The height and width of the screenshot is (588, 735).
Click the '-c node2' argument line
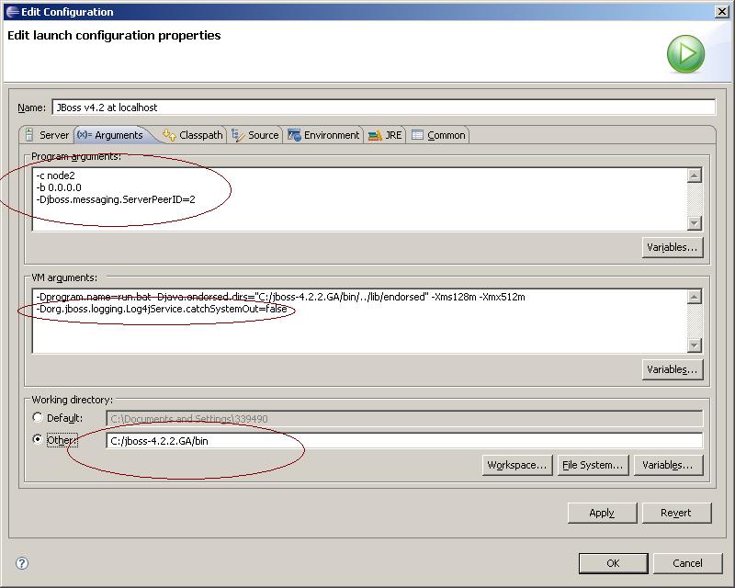point(55,175)
